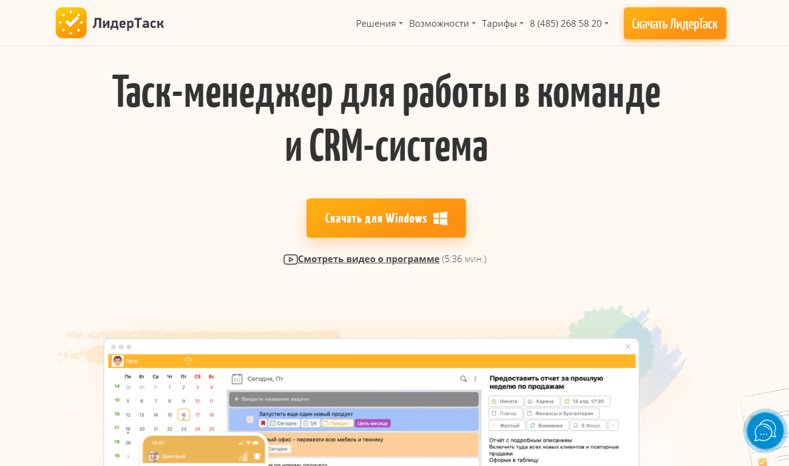Click the bell icon on mobile preview
This screenshot has width=789, height=466.
click(x=257, y=456)
